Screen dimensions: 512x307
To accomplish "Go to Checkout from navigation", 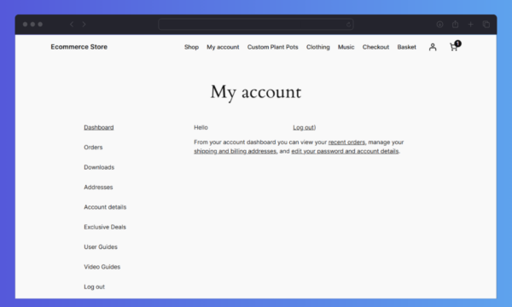I will click(x=375, y=47).
